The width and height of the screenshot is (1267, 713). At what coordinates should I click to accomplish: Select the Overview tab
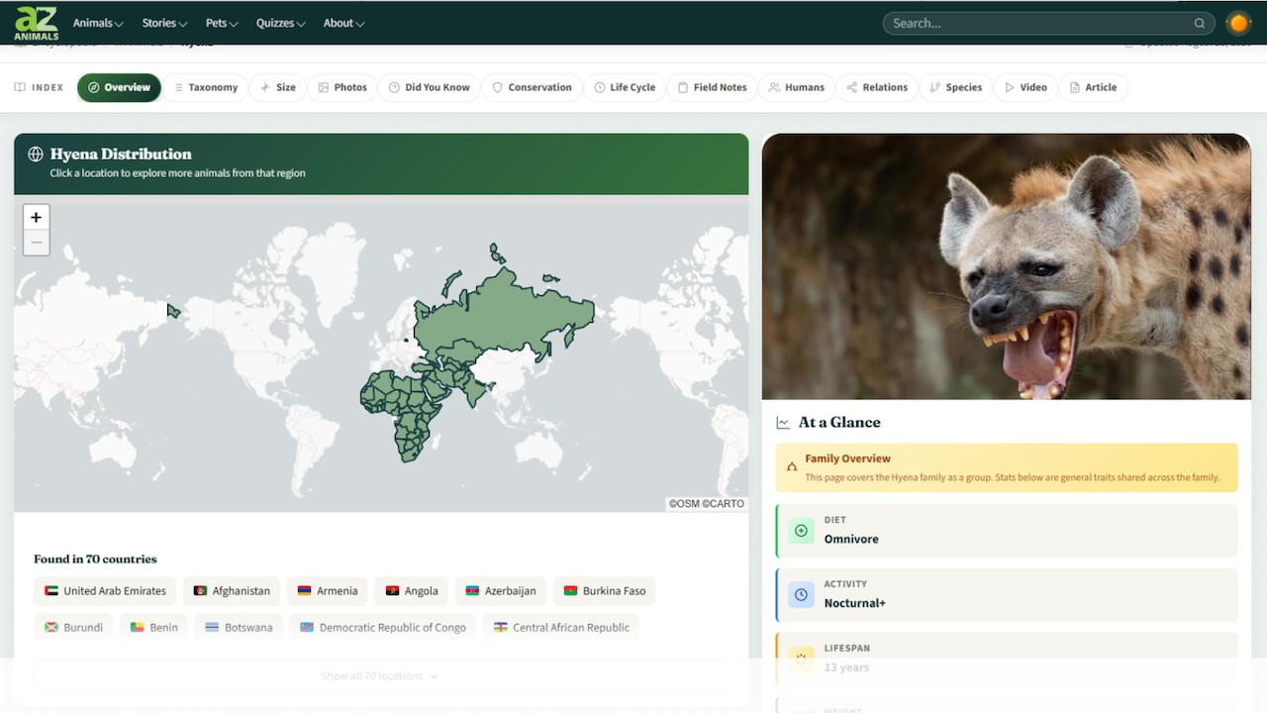pos(119,87)
